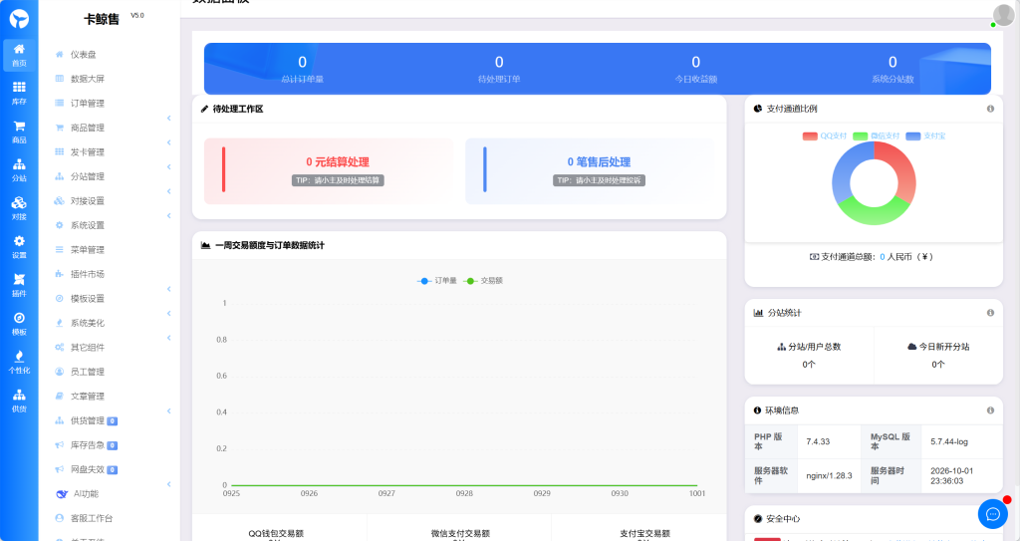Click the bar chart icon beside 分站统计 title
Image resolution: width=1020 pixels, height=541 pixels.
758,313
